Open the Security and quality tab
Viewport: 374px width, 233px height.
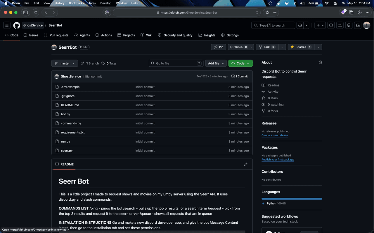click(x=175, y=35)
